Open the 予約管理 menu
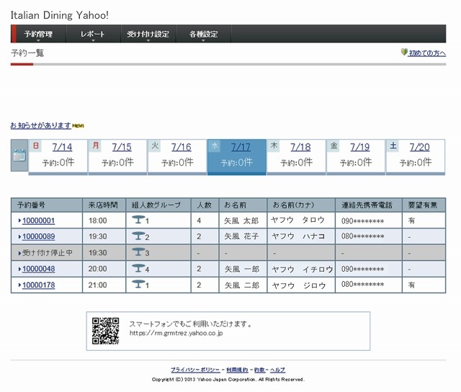The width and height of the screenshot is (461, 392). tap(38, 34)
